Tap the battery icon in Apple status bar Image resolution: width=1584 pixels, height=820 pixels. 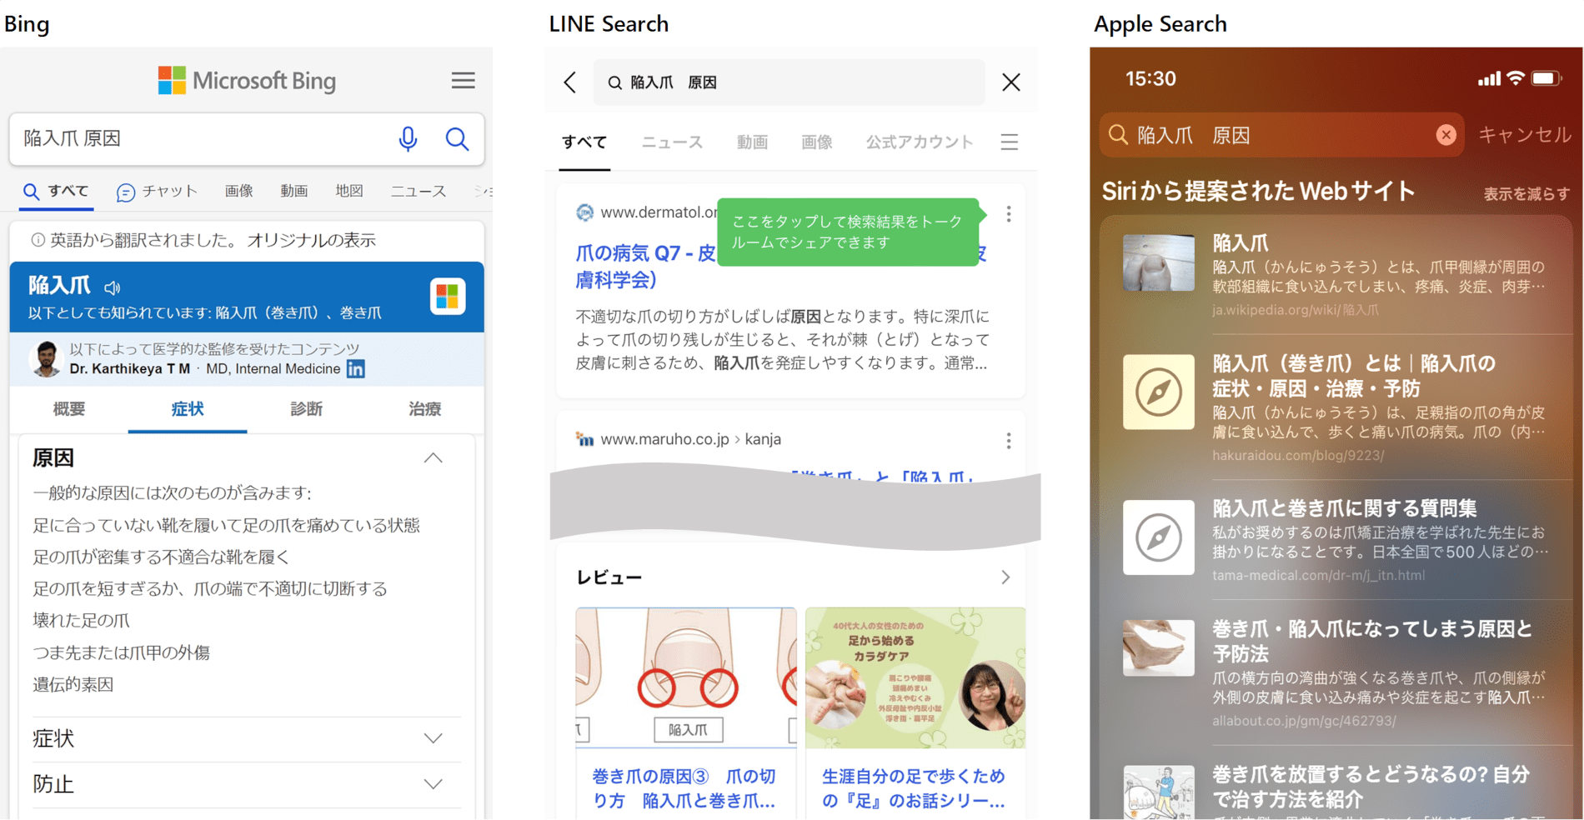[x=1546, y=78]
